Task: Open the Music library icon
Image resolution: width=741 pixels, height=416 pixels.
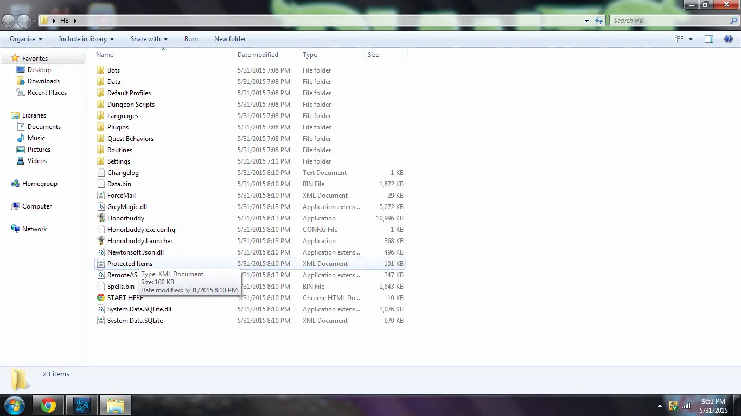Action: (21, 138)
